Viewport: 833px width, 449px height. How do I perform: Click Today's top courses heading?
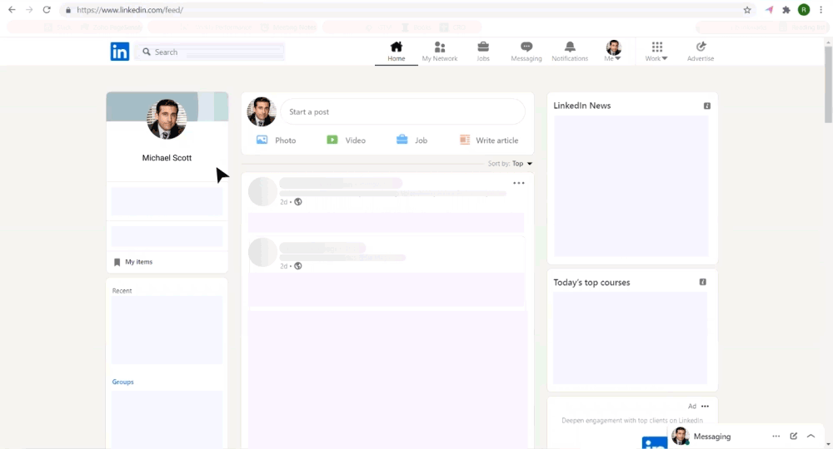coord(591,282)
